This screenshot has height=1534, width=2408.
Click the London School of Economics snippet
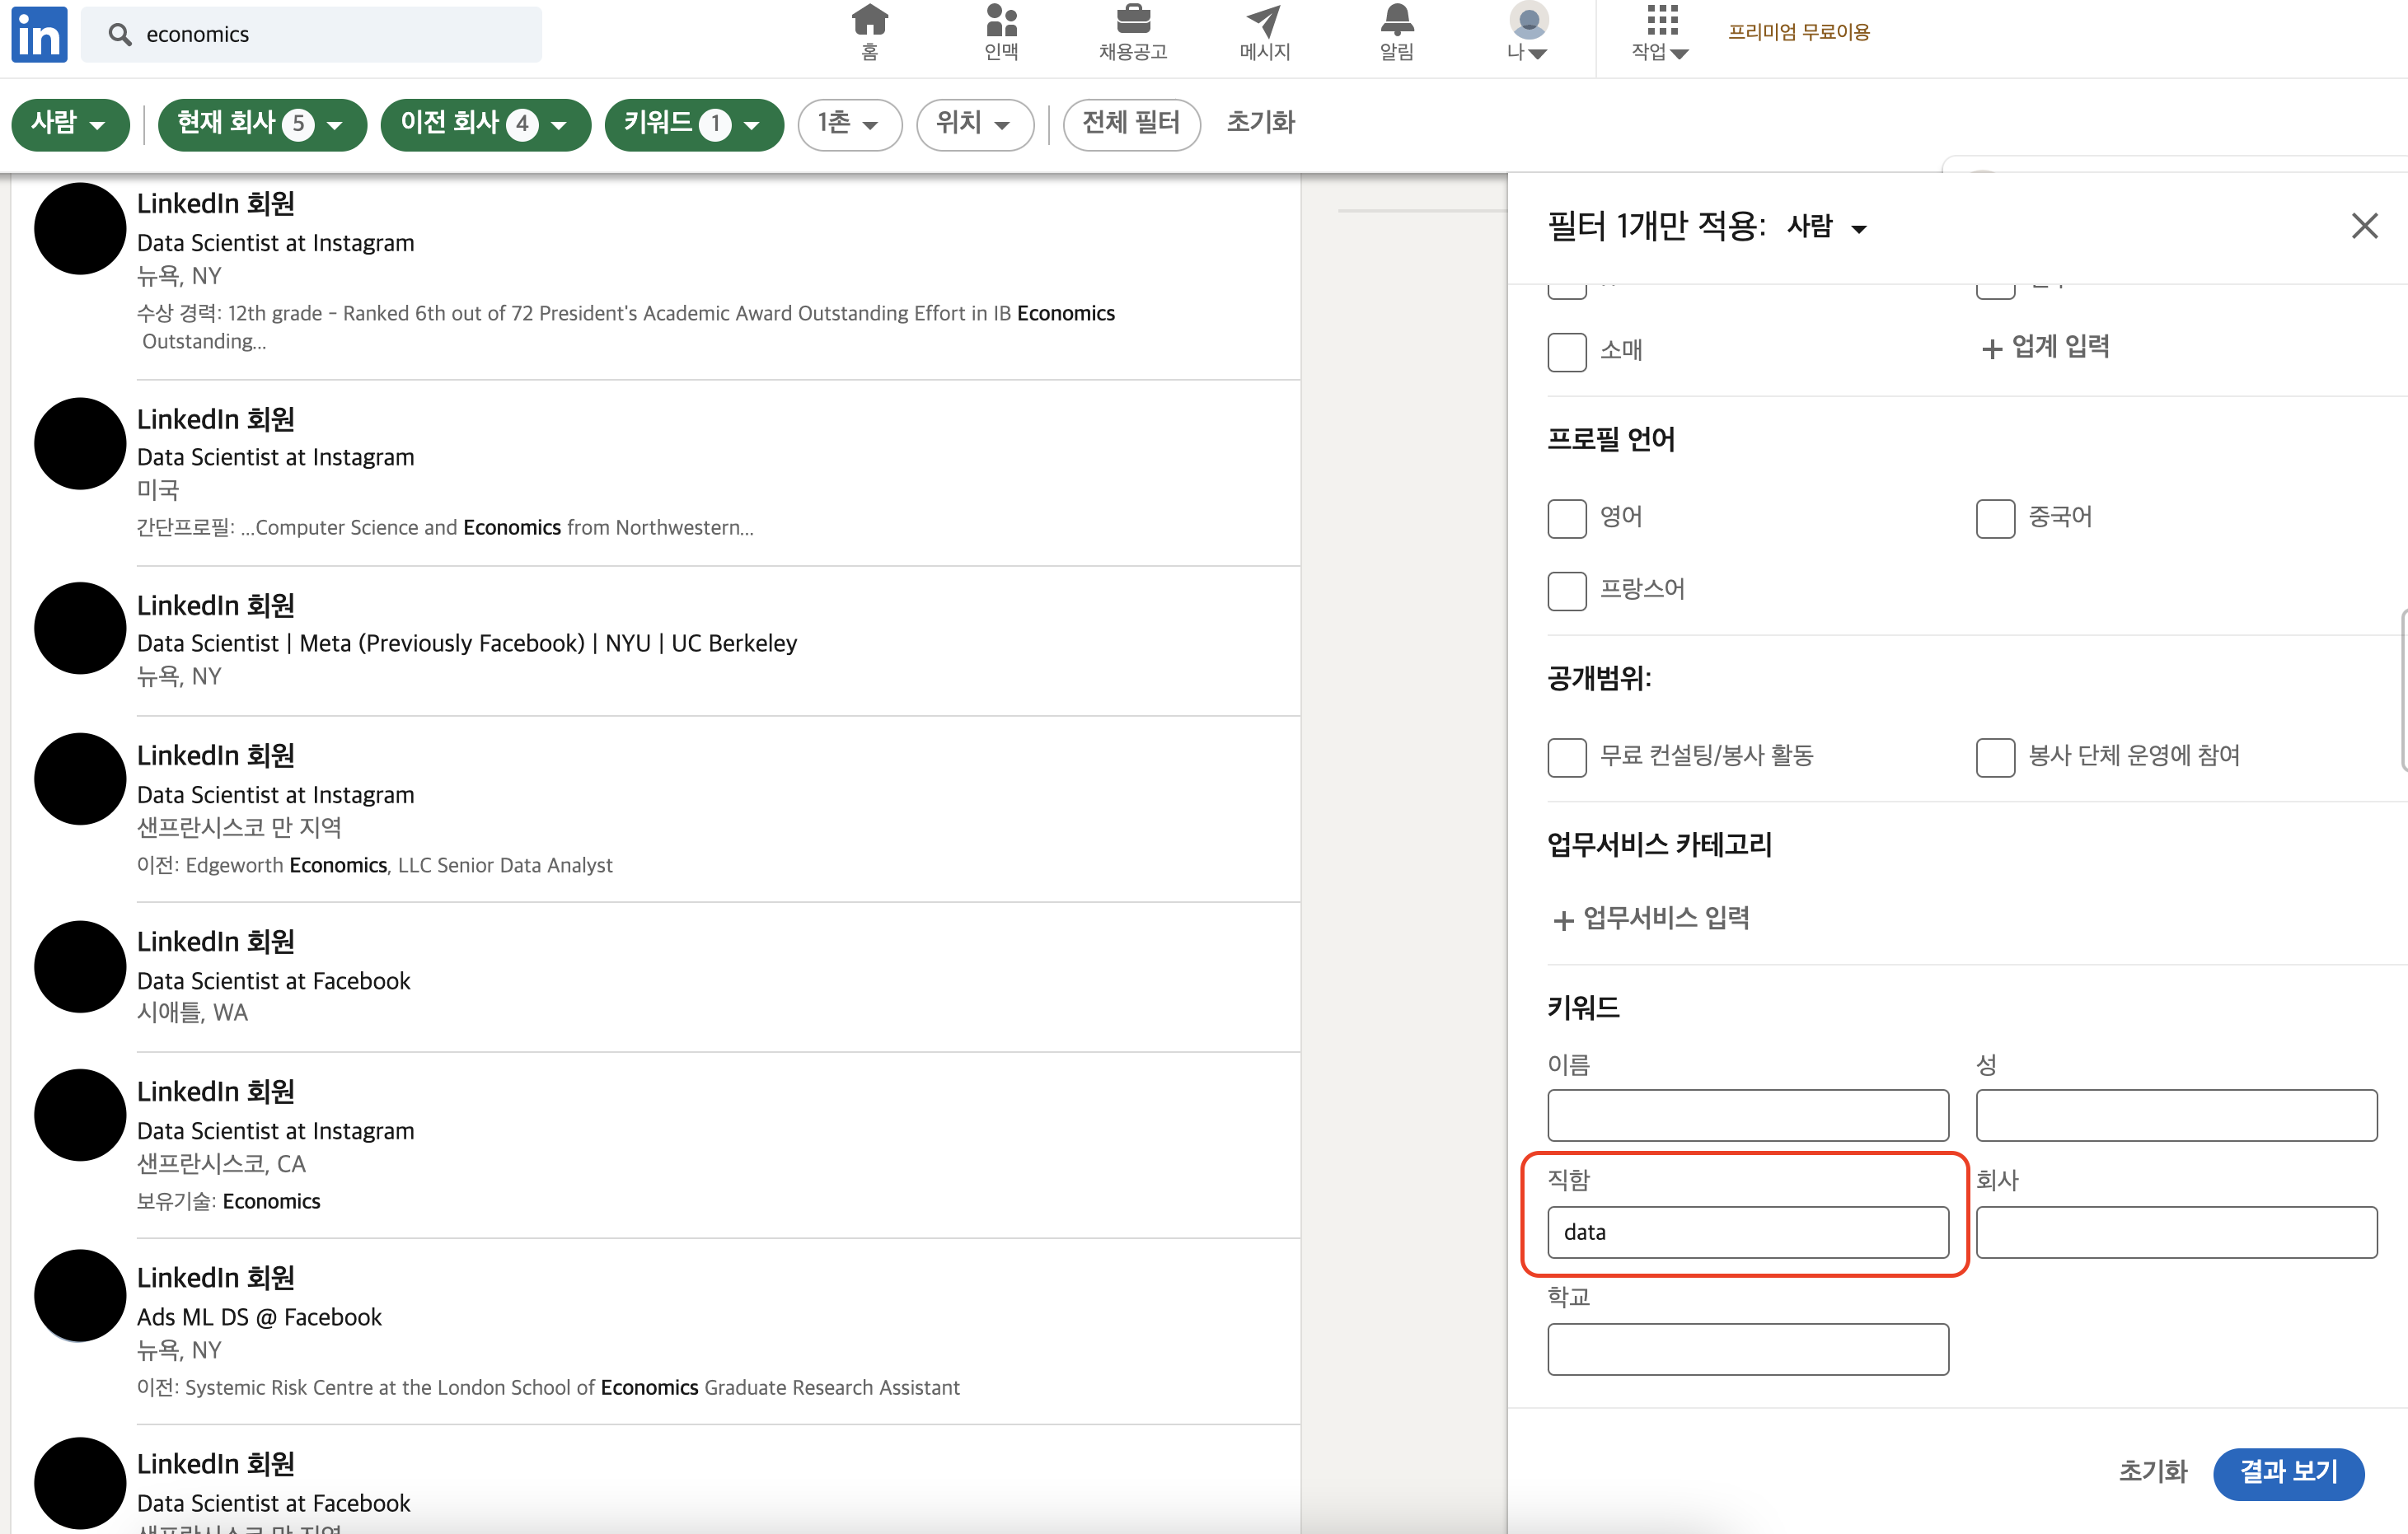click(x=548, y=1387)
